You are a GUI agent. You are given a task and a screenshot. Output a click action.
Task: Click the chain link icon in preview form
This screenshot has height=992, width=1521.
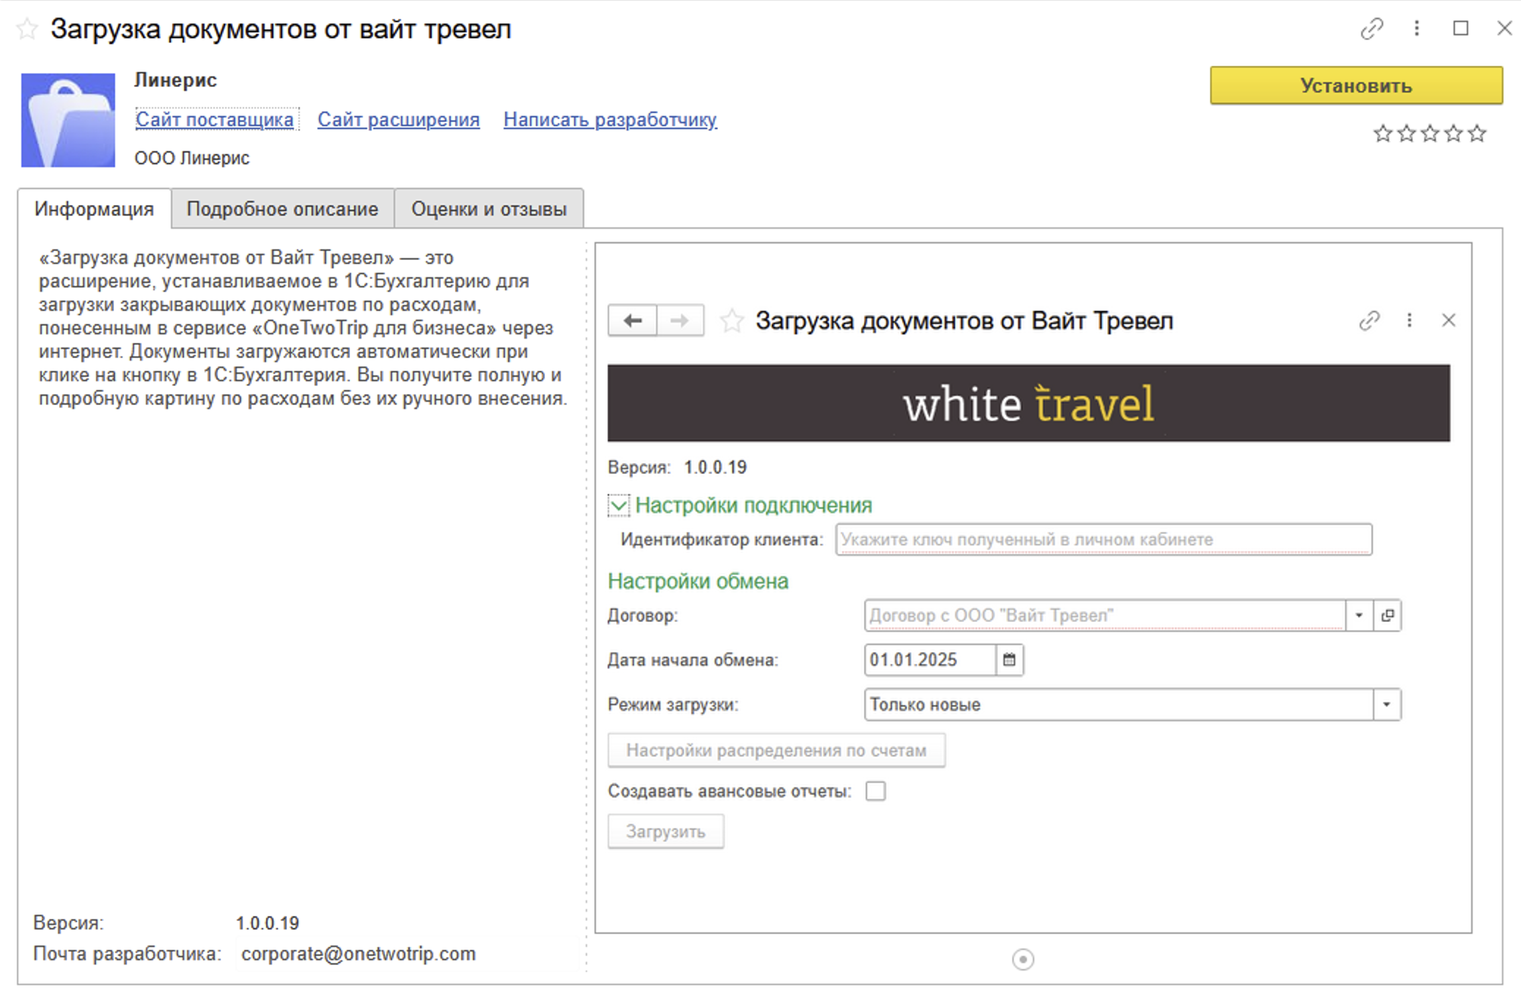(x=1369, y=321)
